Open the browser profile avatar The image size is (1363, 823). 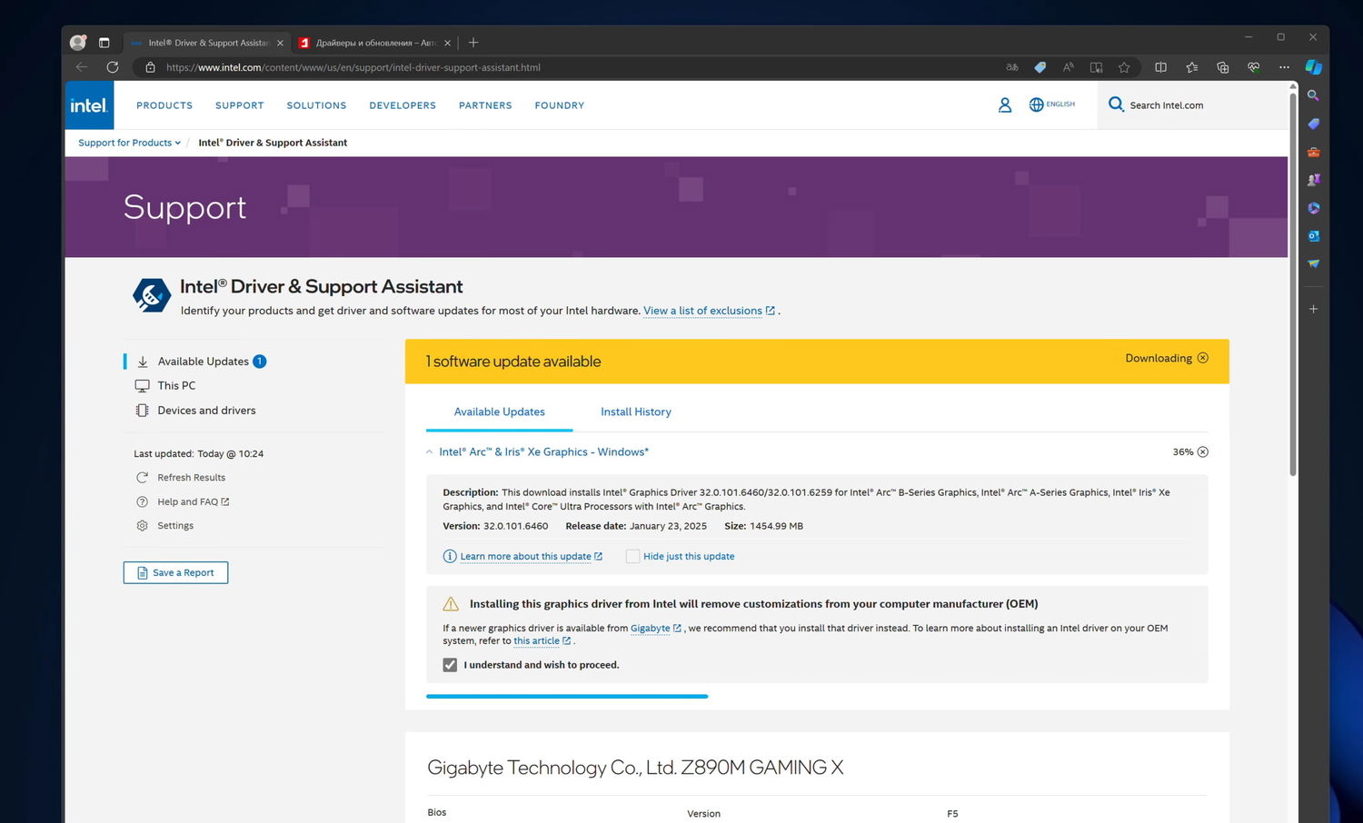coord(78,42)
